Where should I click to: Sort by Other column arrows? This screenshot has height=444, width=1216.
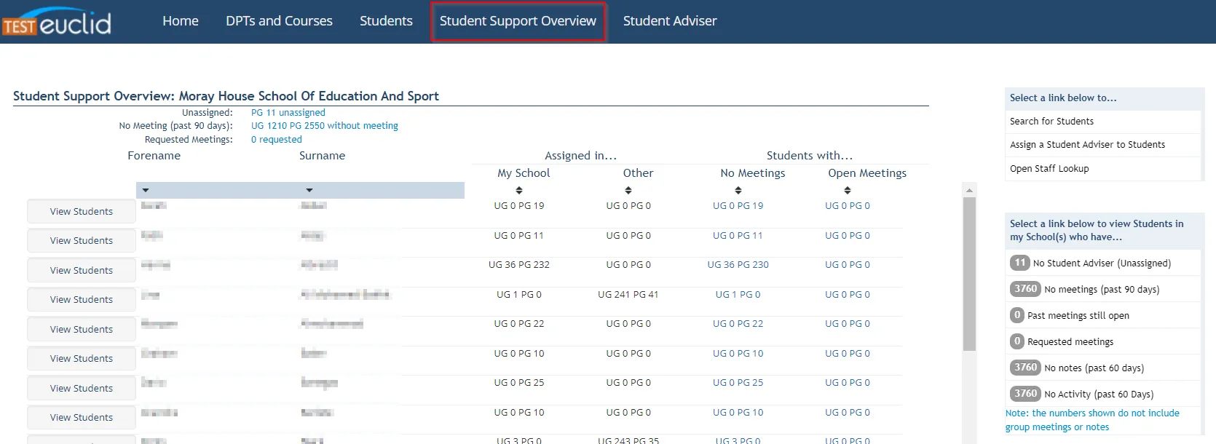(628, 191)
